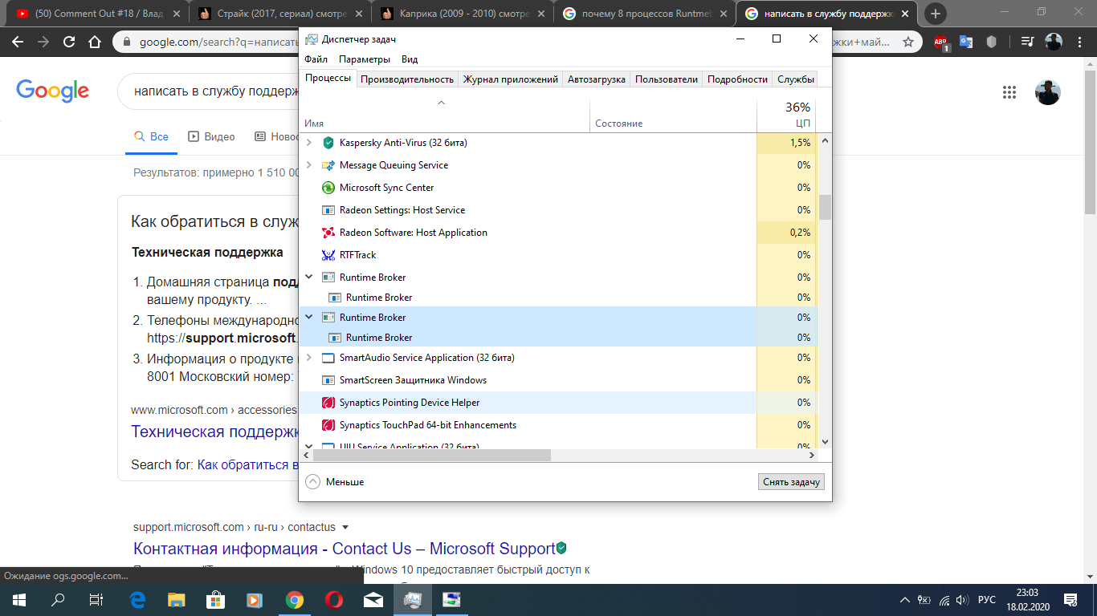Open the Вид menu
The image size is (1097, 616).
tap(410, 59)
